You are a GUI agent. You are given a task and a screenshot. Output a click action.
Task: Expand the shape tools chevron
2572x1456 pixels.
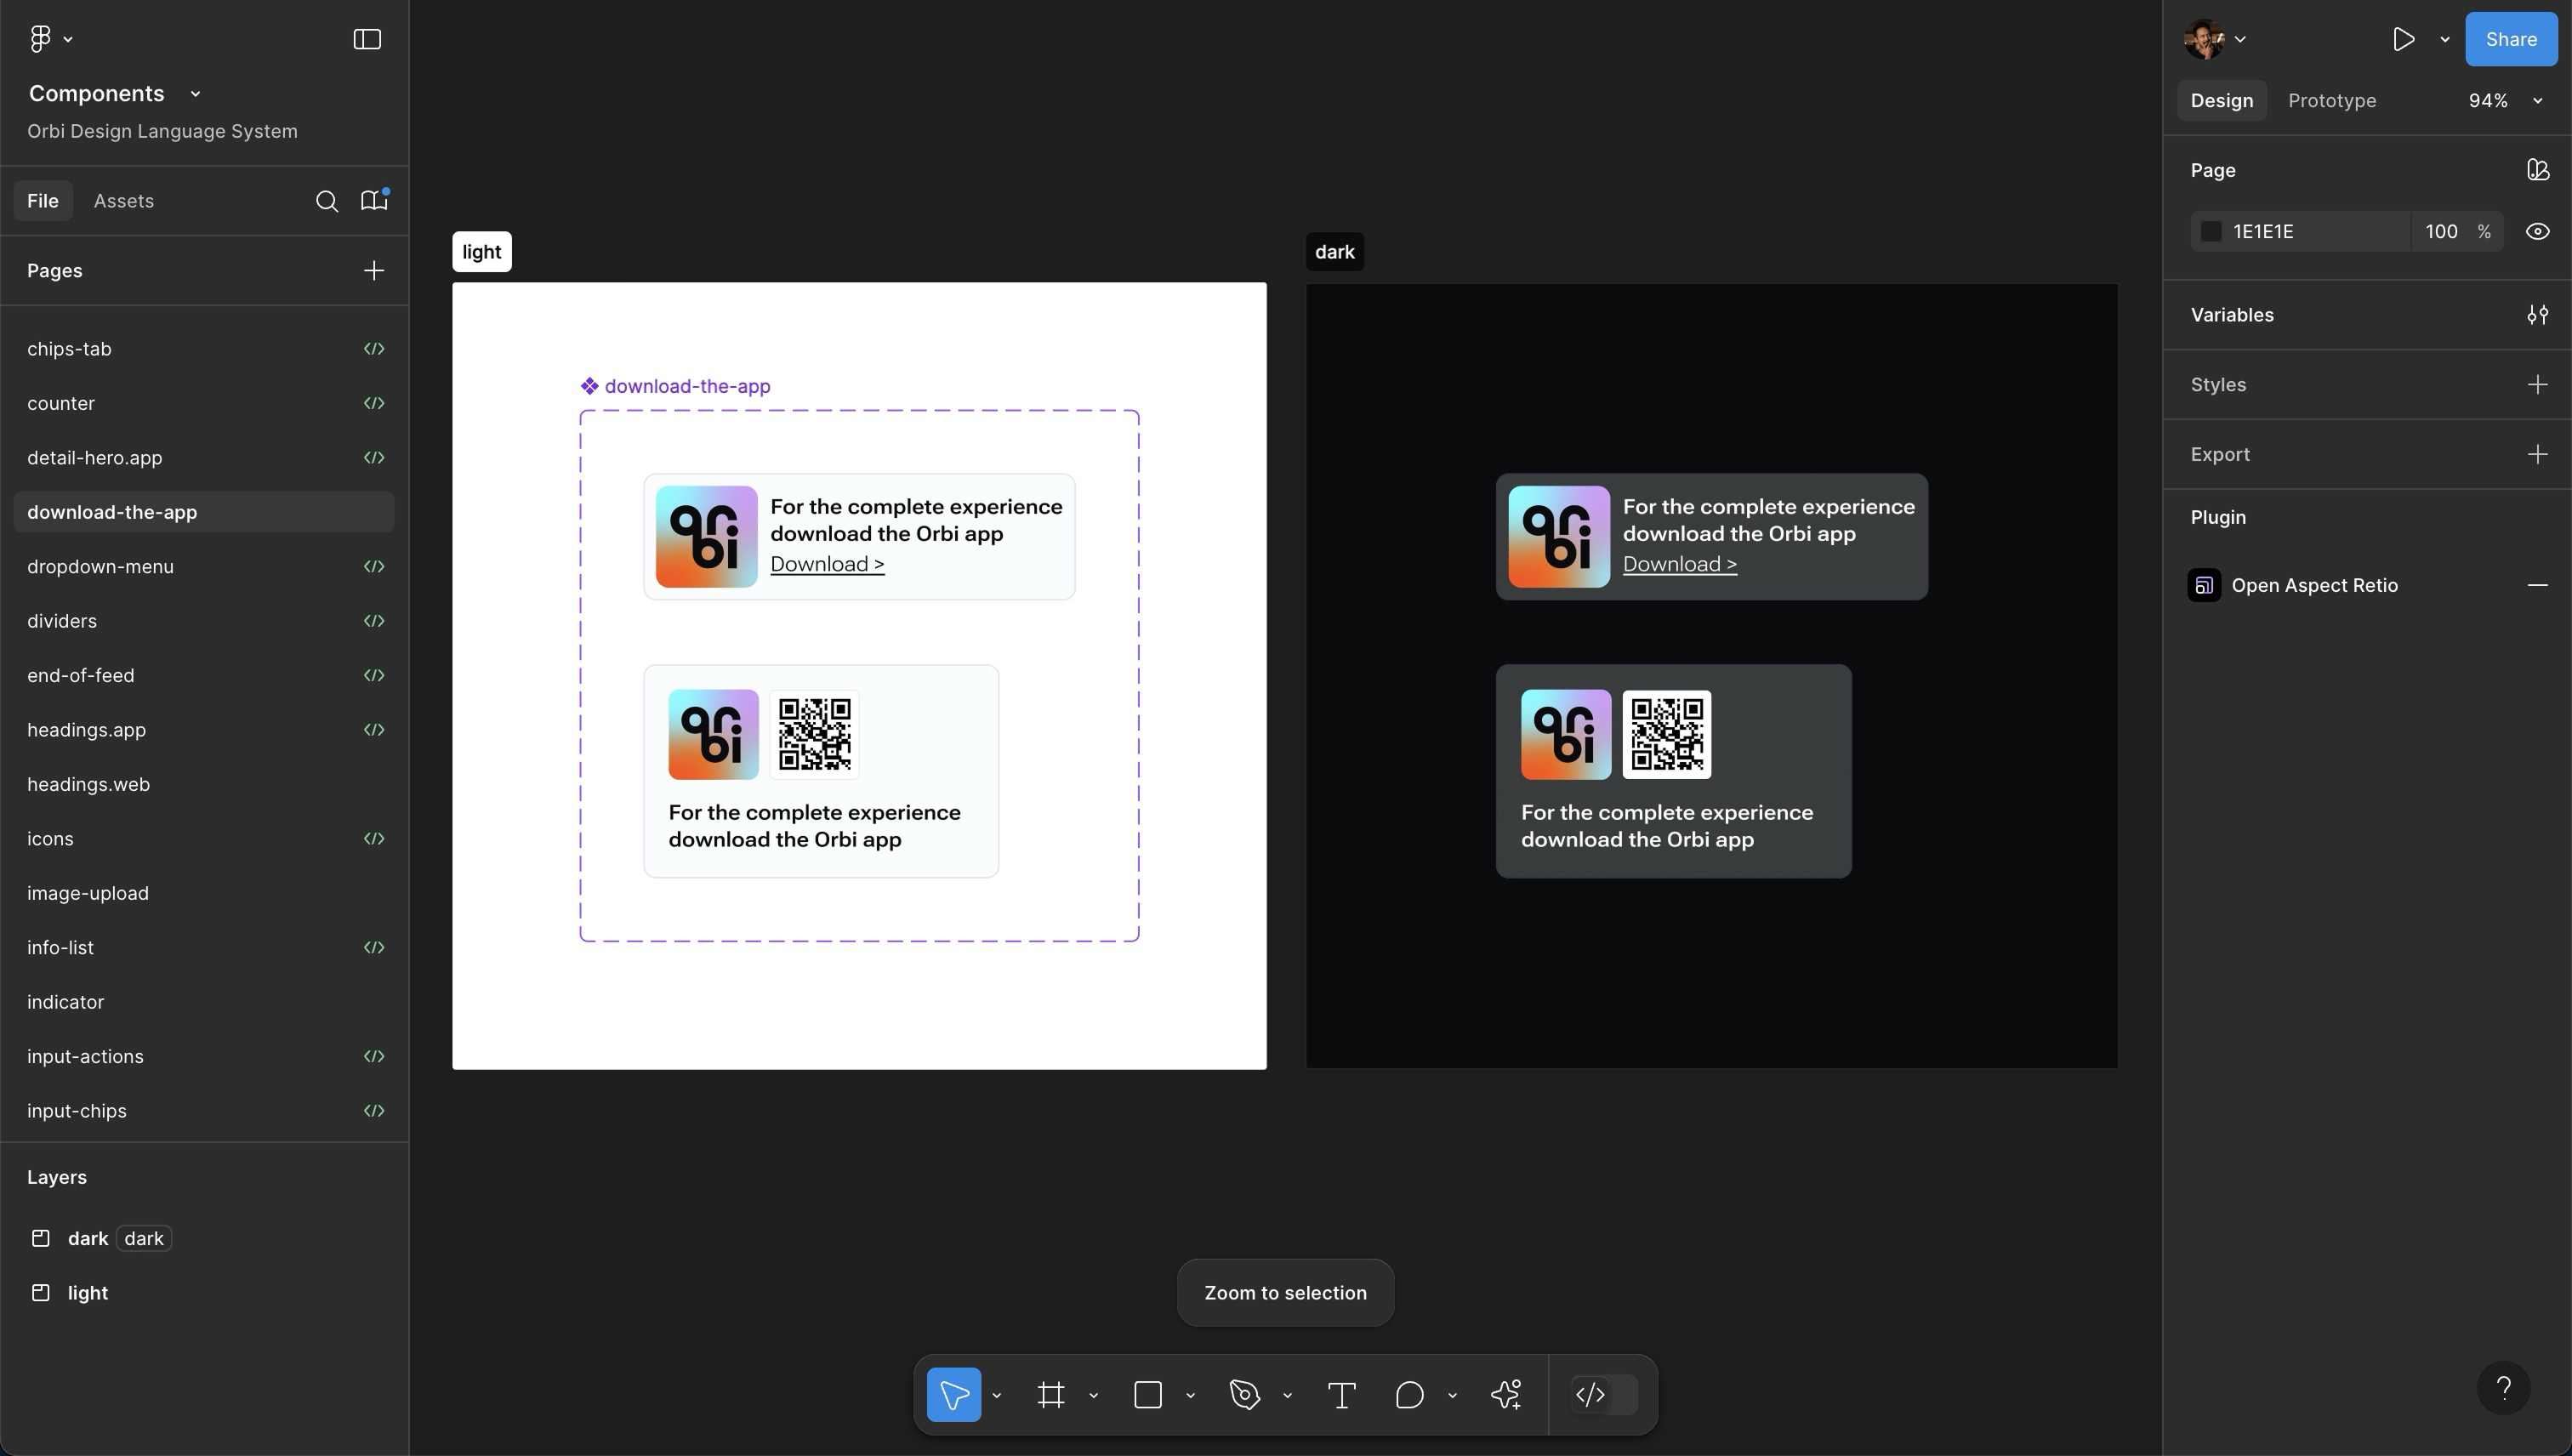pyautogui.click(x=1191, y=1395)
